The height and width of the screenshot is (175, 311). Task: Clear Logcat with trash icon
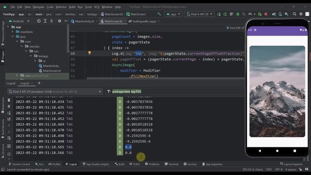click(x=9, y=100)
